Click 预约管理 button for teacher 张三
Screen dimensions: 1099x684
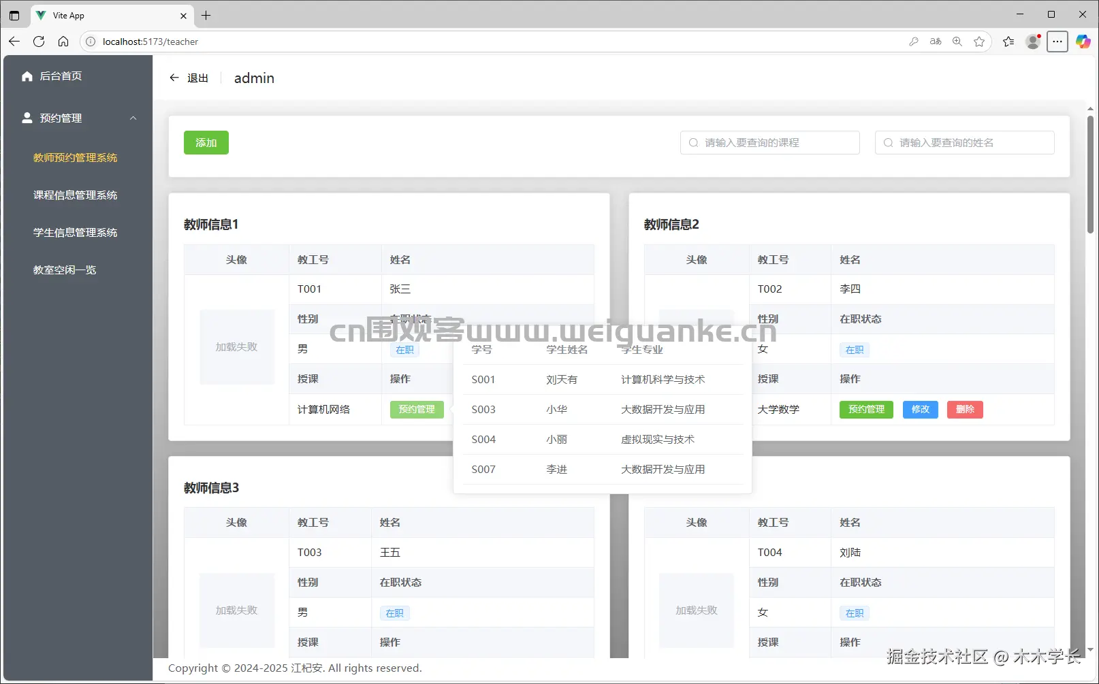(417, 410)
